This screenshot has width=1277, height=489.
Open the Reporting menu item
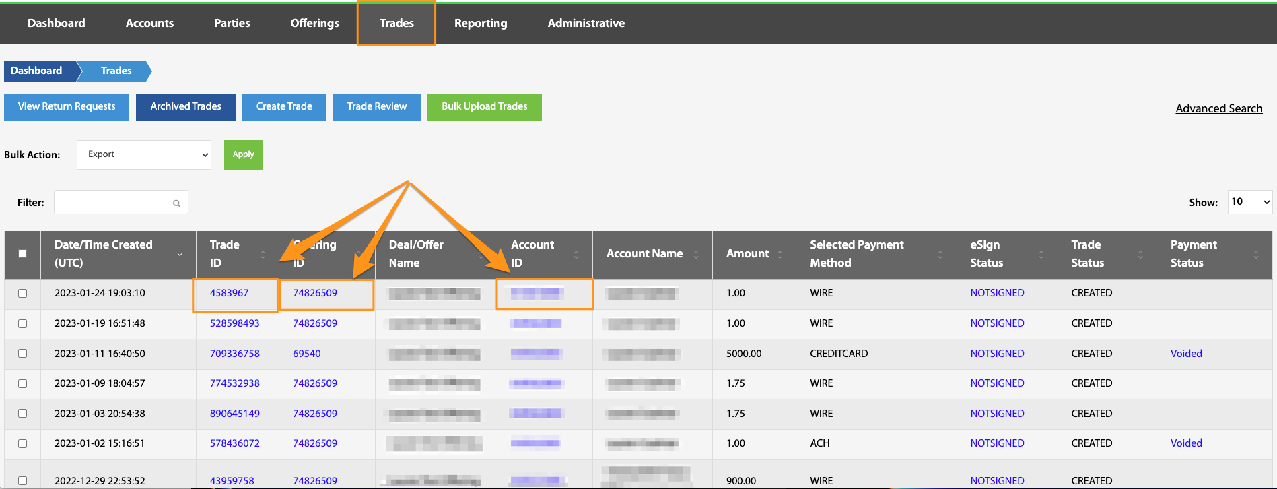[x=481, y=23]
